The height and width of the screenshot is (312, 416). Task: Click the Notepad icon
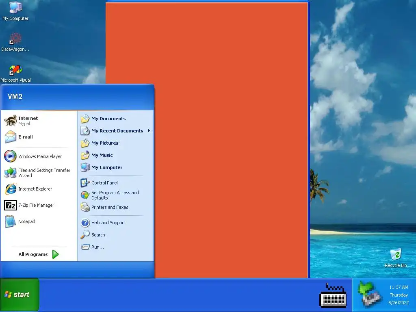pyautogui.click(x=10, y=221)
